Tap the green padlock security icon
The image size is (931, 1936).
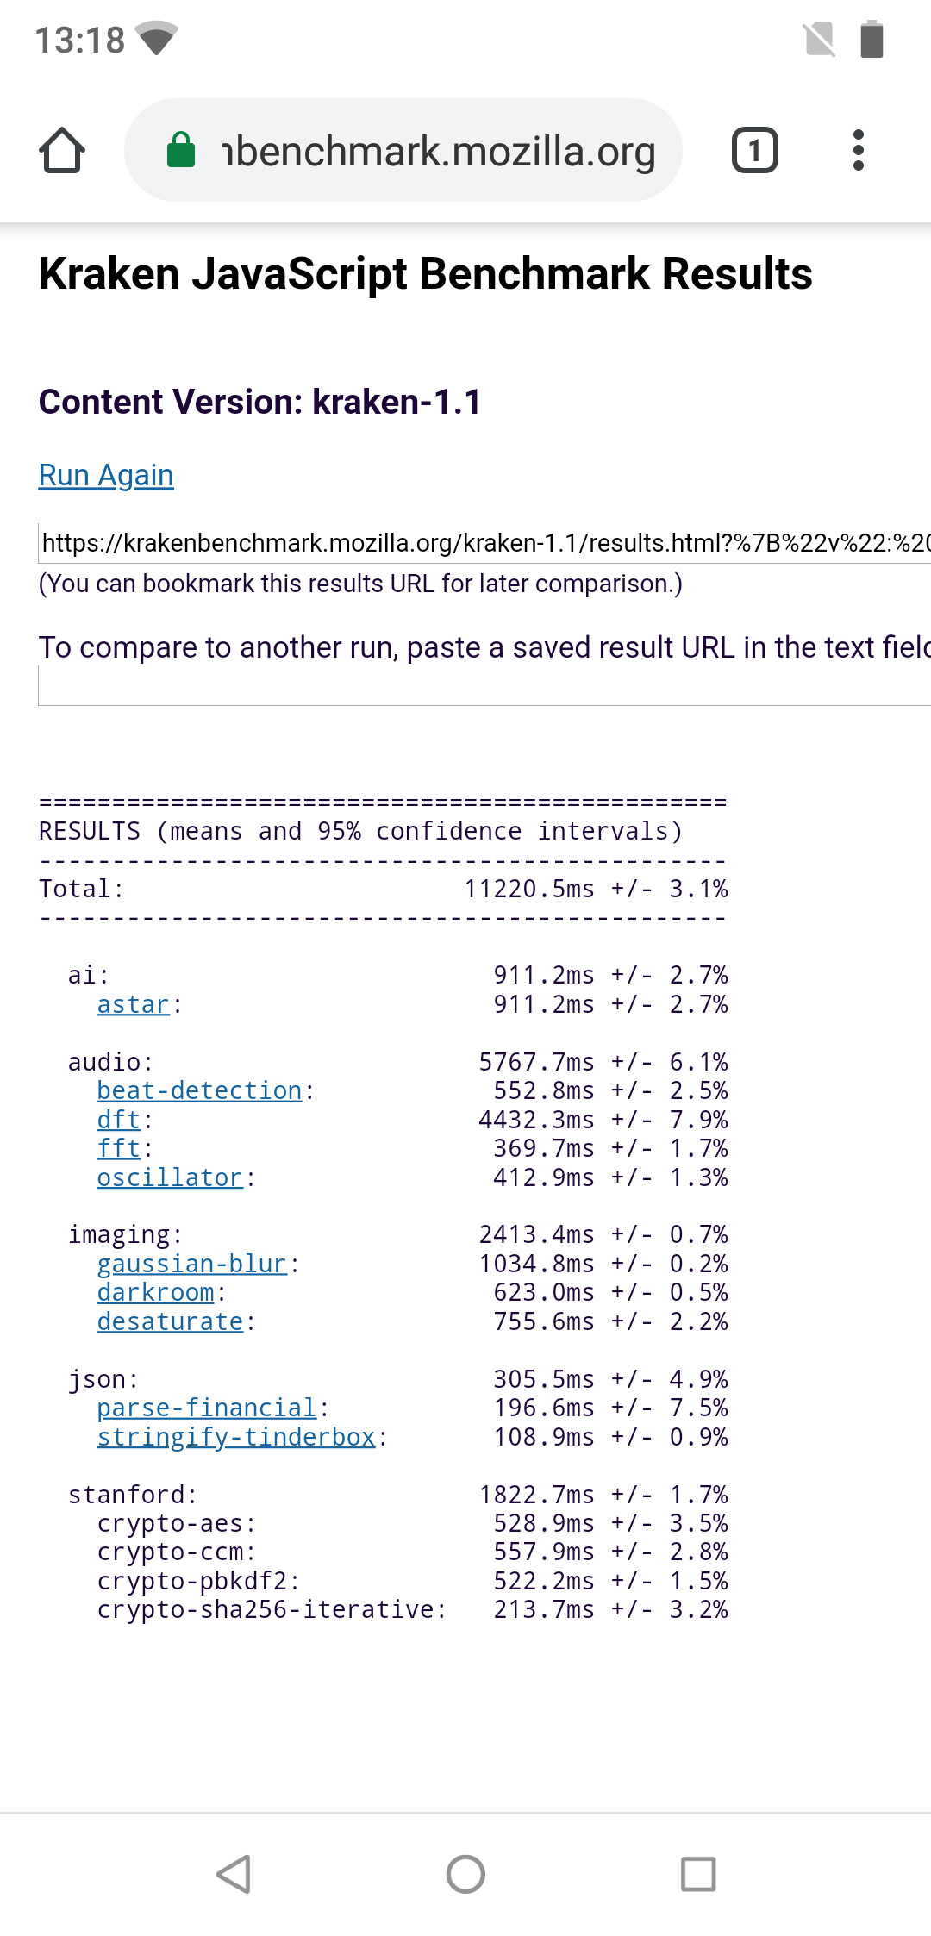181,151
